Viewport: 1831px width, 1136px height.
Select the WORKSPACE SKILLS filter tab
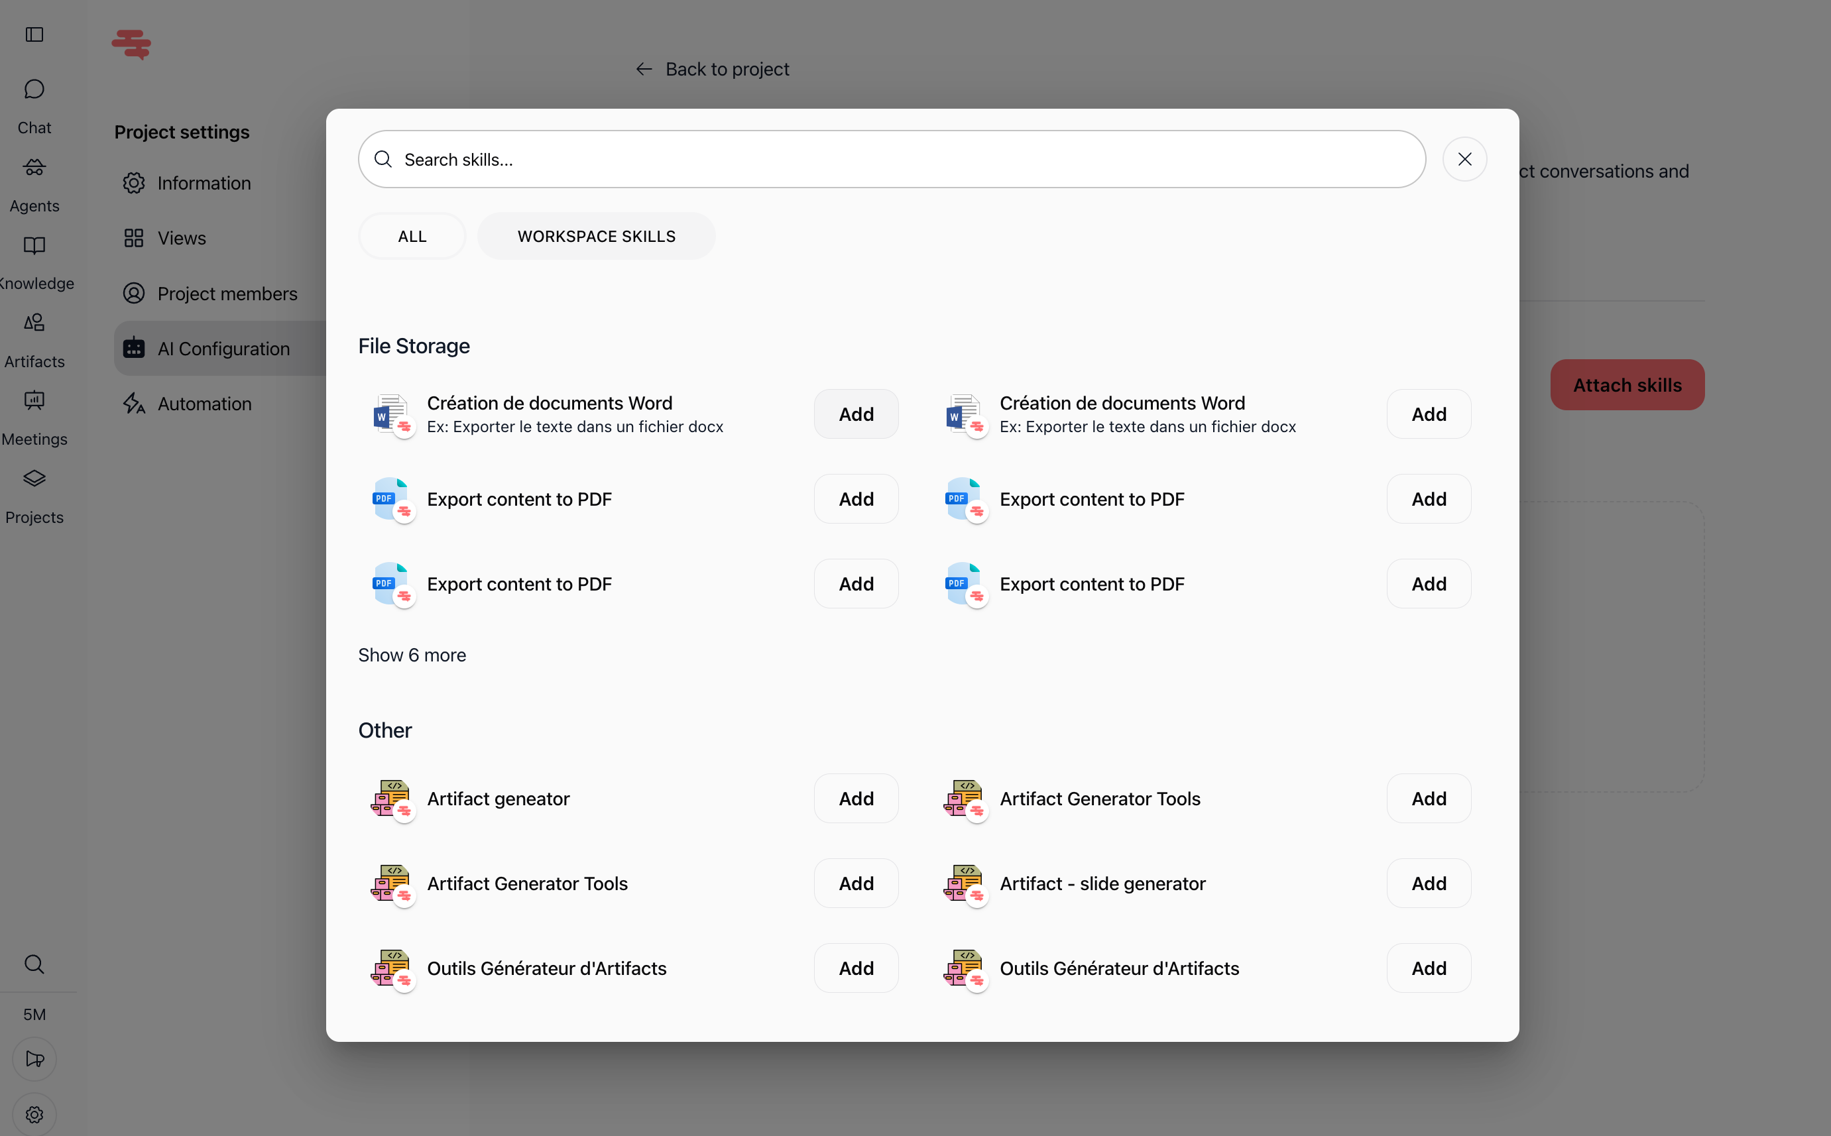pyautogui.click(x=597, y=236)
